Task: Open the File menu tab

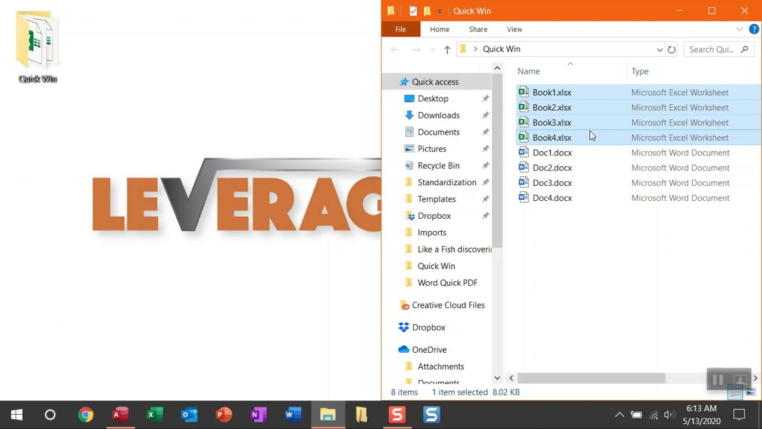Action: point(401,29)
